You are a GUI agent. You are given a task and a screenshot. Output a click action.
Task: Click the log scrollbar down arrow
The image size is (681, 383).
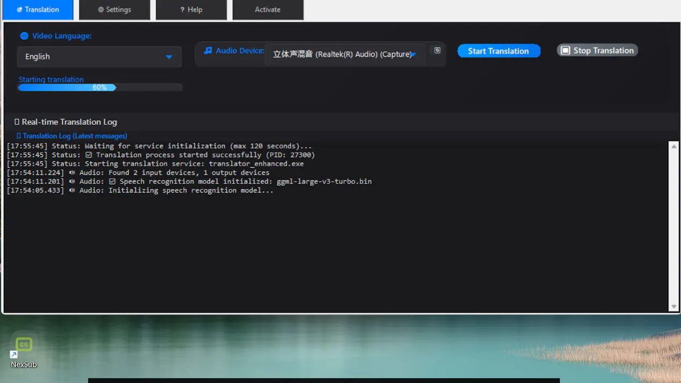(674, 307)
